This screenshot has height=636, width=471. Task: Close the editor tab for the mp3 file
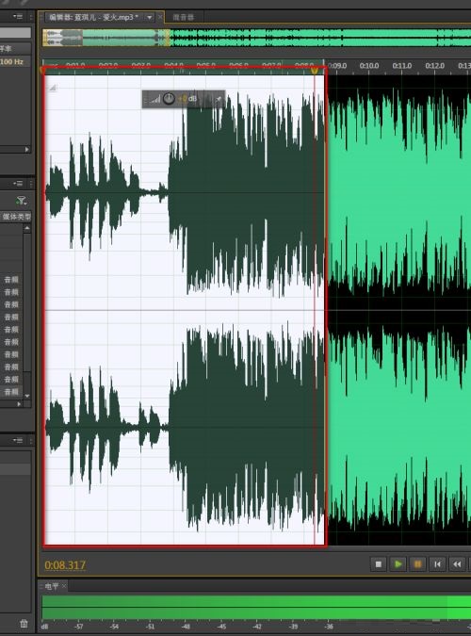pos(160,18)
